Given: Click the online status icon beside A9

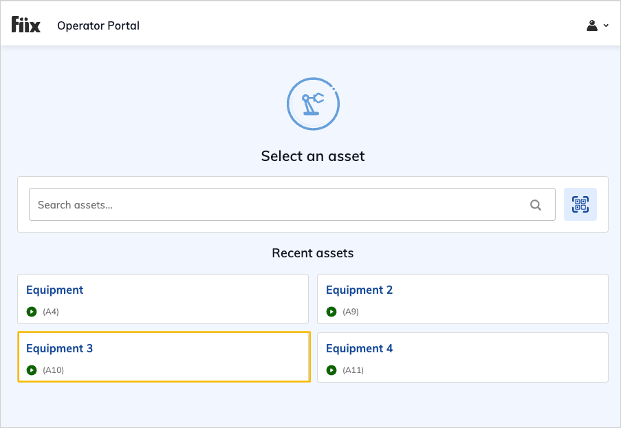Looking at the screenshot, I should pos(331,312).
